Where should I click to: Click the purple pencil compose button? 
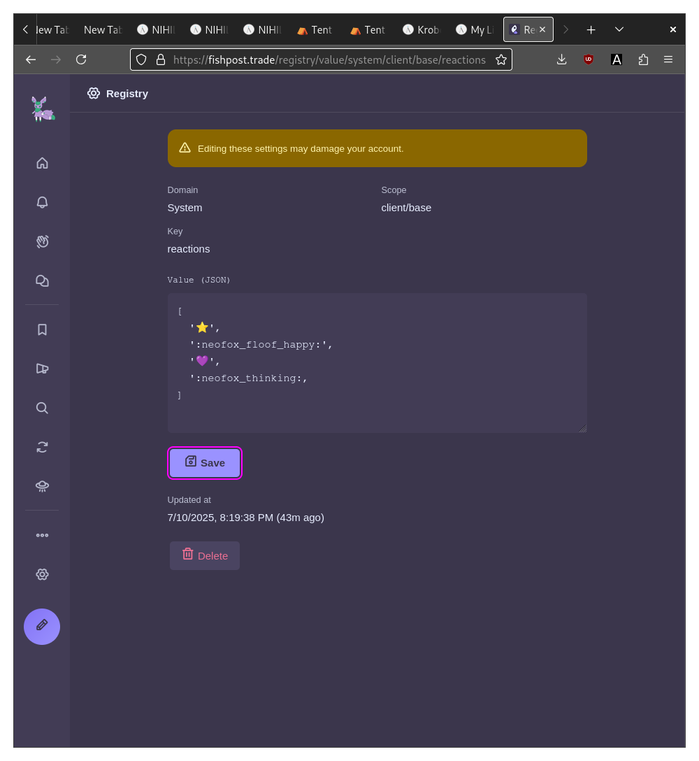click(x=42, y=627)
